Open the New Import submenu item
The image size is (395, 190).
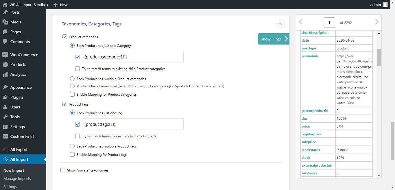click(14, 171)
